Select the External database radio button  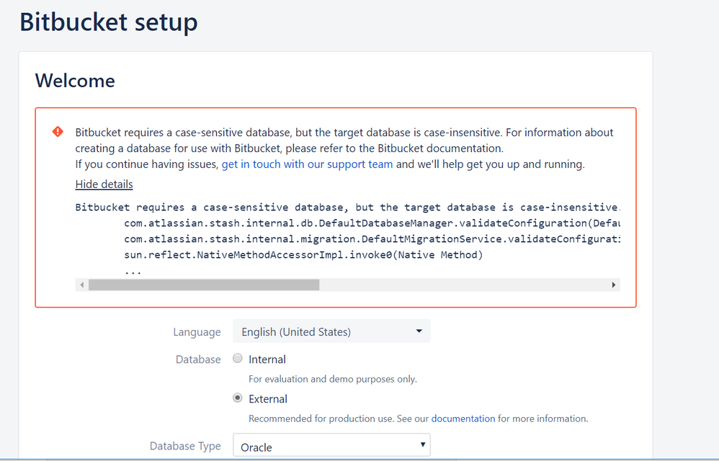click(238, 398)
